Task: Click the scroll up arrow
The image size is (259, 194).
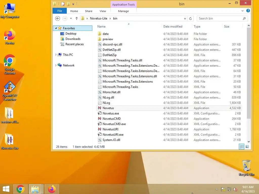Action: pyautogui.click(x=249, y=26)
